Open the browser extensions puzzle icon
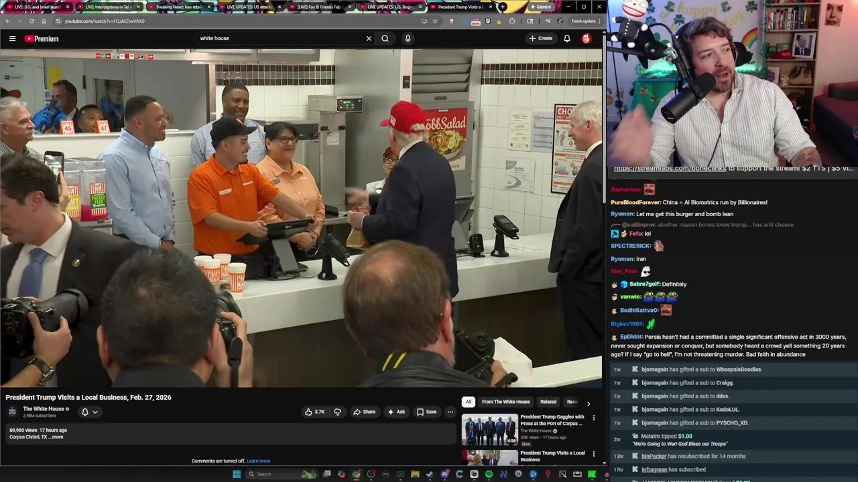Screen dimensions: 858x482 pos(513,21)
